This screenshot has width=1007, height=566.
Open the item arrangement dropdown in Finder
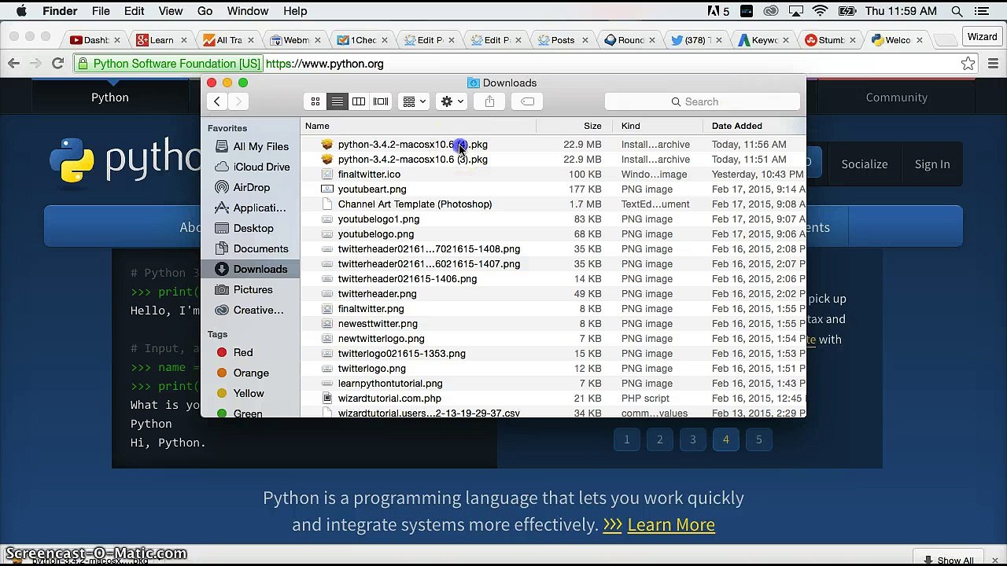pos(414,101)
